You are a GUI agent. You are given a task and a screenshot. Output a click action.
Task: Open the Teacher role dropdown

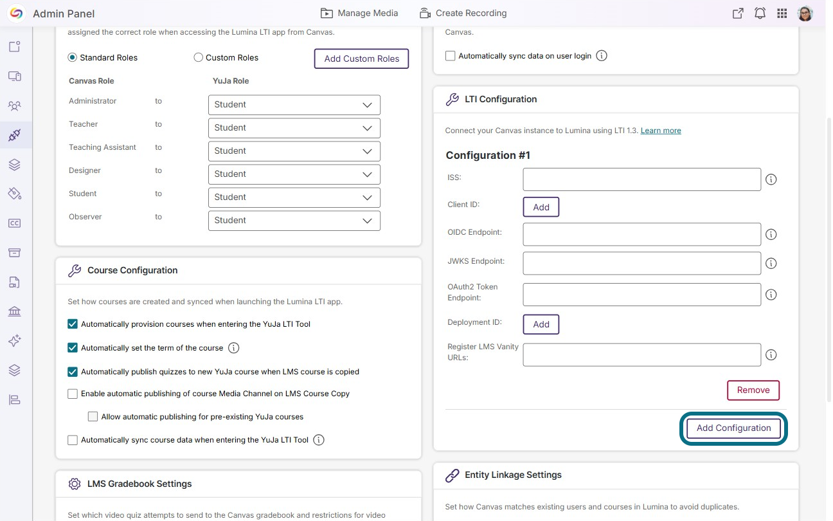tap(294, 128)
